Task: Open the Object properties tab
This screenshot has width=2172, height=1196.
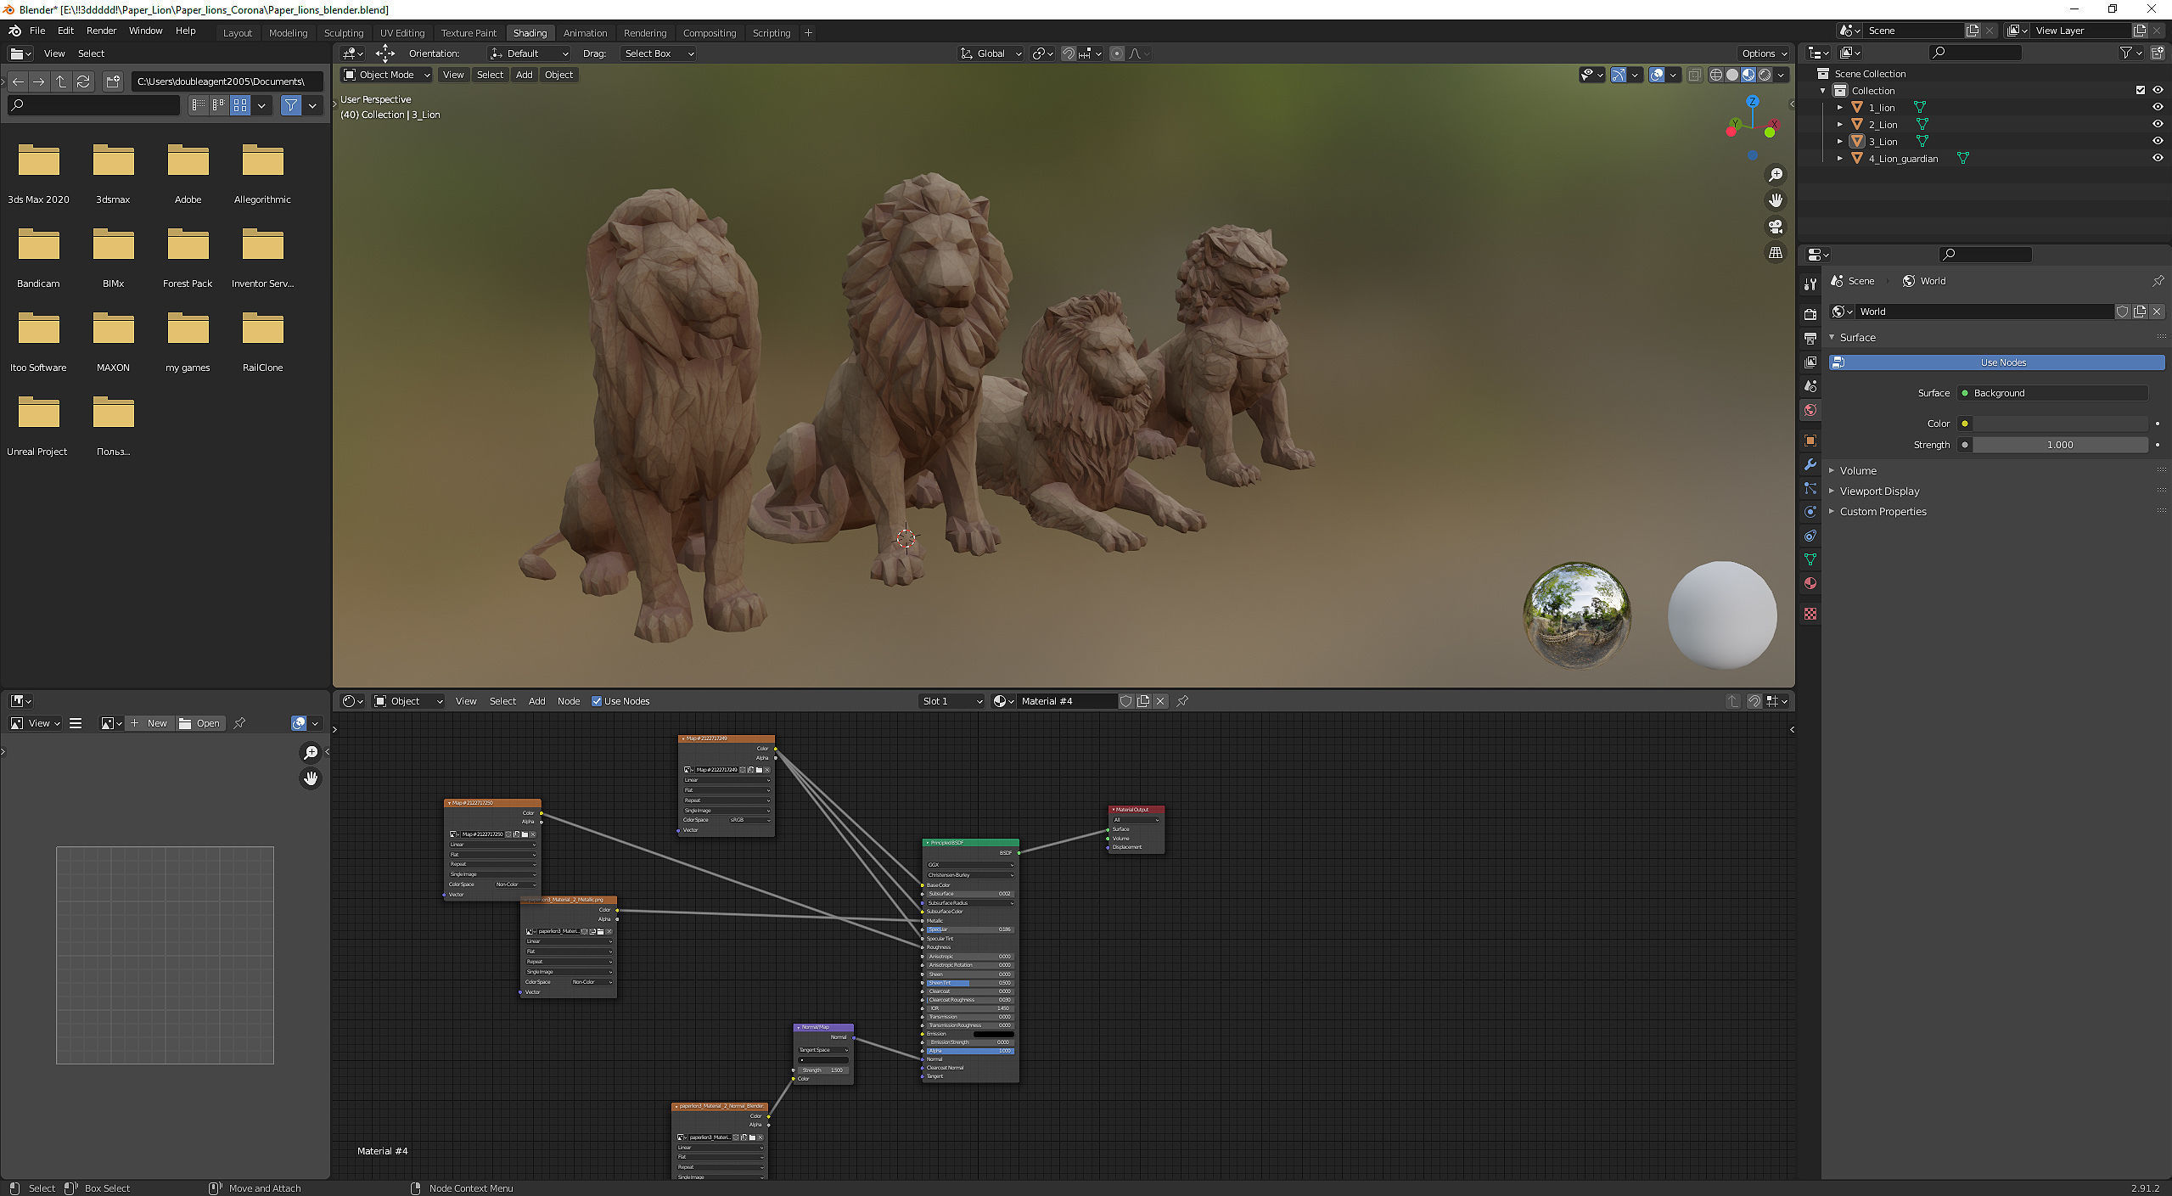Action: (1810, 441)
